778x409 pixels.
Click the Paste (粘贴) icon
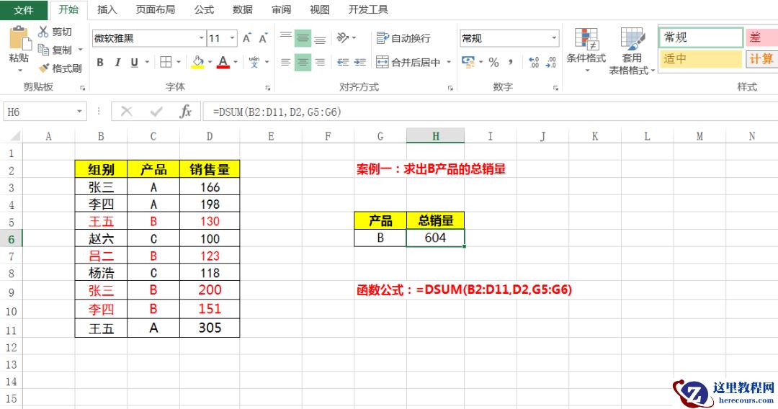(x=19, y=39)
